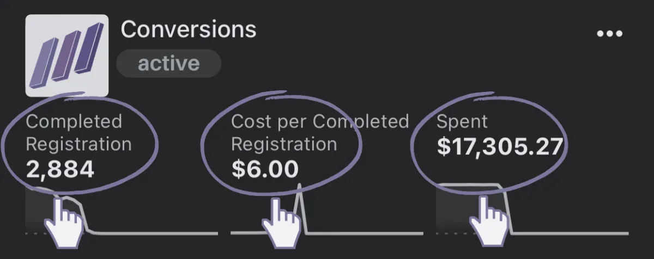This screenshot has height=259, width=654.
Task: Click the purple bars campaign logo thumbnail
Action: click(x=66, y=55)
